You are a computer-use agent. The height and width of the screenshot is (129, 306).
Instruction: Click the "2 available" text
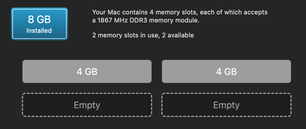tap(178, 35)
